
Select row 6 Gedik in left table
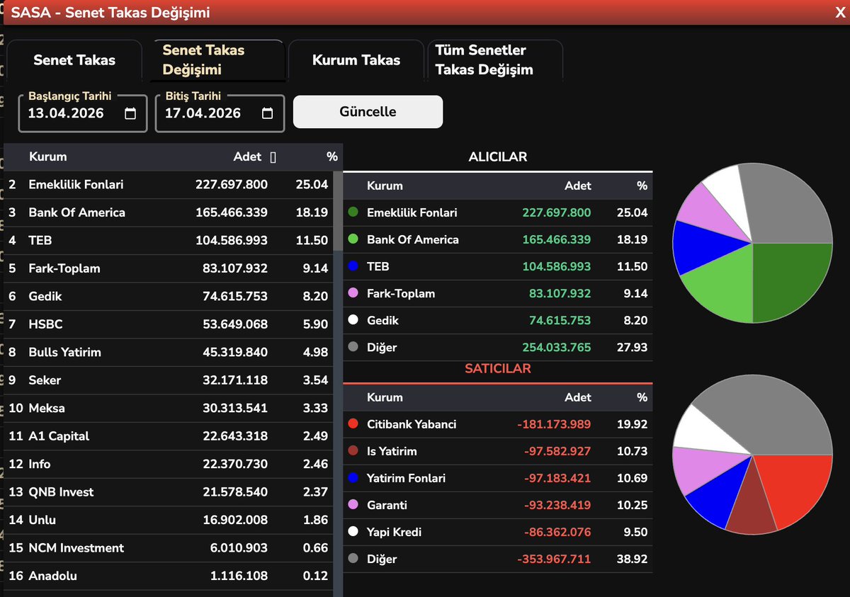(x=169, y=297)
